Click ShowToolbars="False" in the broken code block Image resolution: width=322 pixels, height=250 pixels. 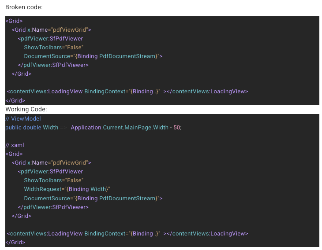coord(53,47)
